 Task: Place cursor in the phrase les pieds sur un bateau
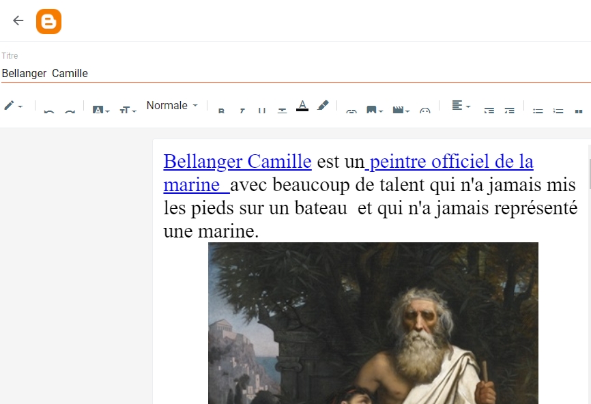[255, 208]
